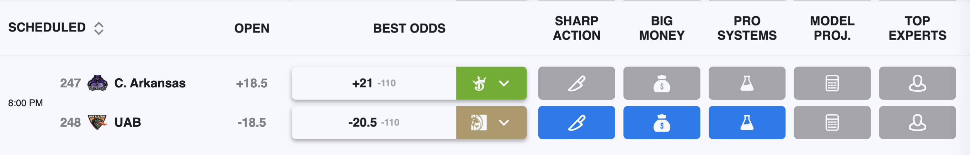Click UAB Pro Systems flask icon

[747, 122]
